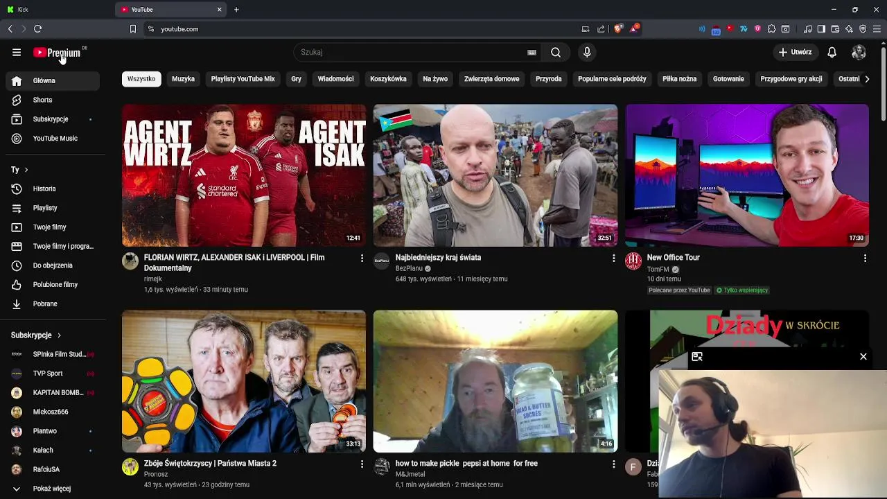Select the Piłka nożna chip
Viewport: 887px width, 499px height.
pos(679,79)
